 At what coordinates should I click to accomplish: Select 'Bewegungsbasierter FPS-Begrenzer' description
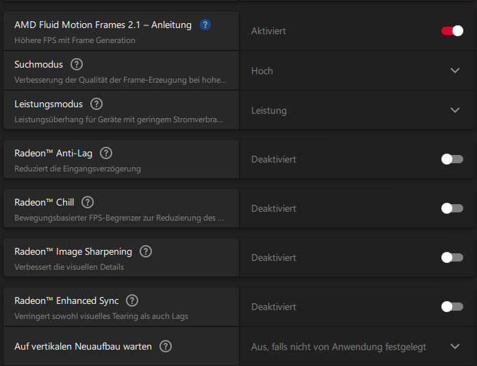pos(119,218)
